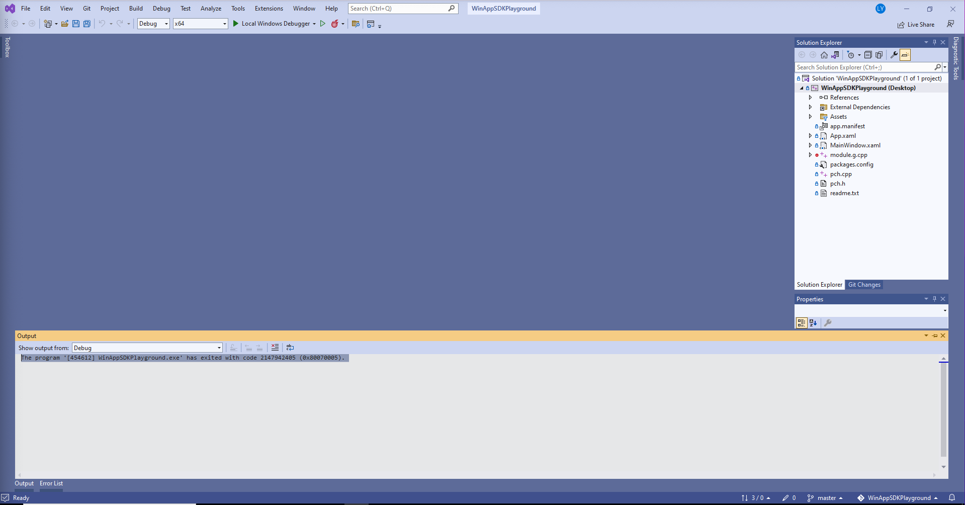
Task: Switch Solution Explorer views icon
Action: [x=835, y=55]
